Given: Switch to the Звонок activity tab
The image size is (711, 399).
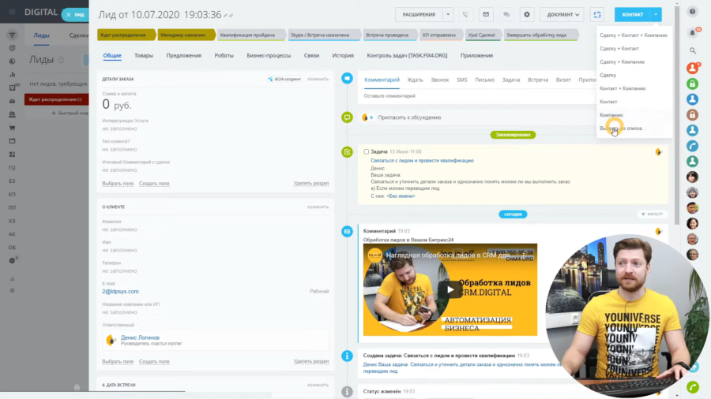Looking at the screenshot, I should [x=439, y=80].
